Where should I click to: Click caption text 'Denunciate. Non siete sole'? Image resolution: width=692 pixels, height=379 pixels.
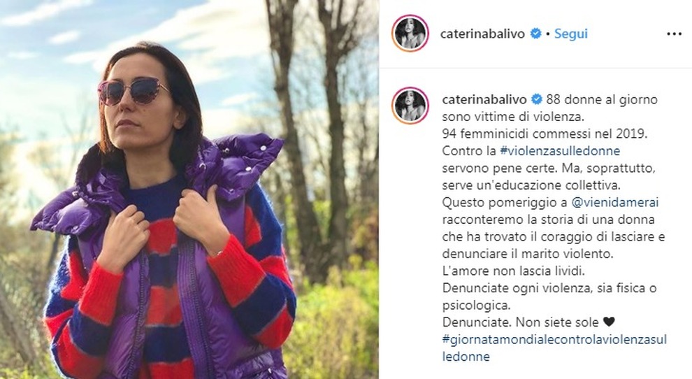click(520, 322)
